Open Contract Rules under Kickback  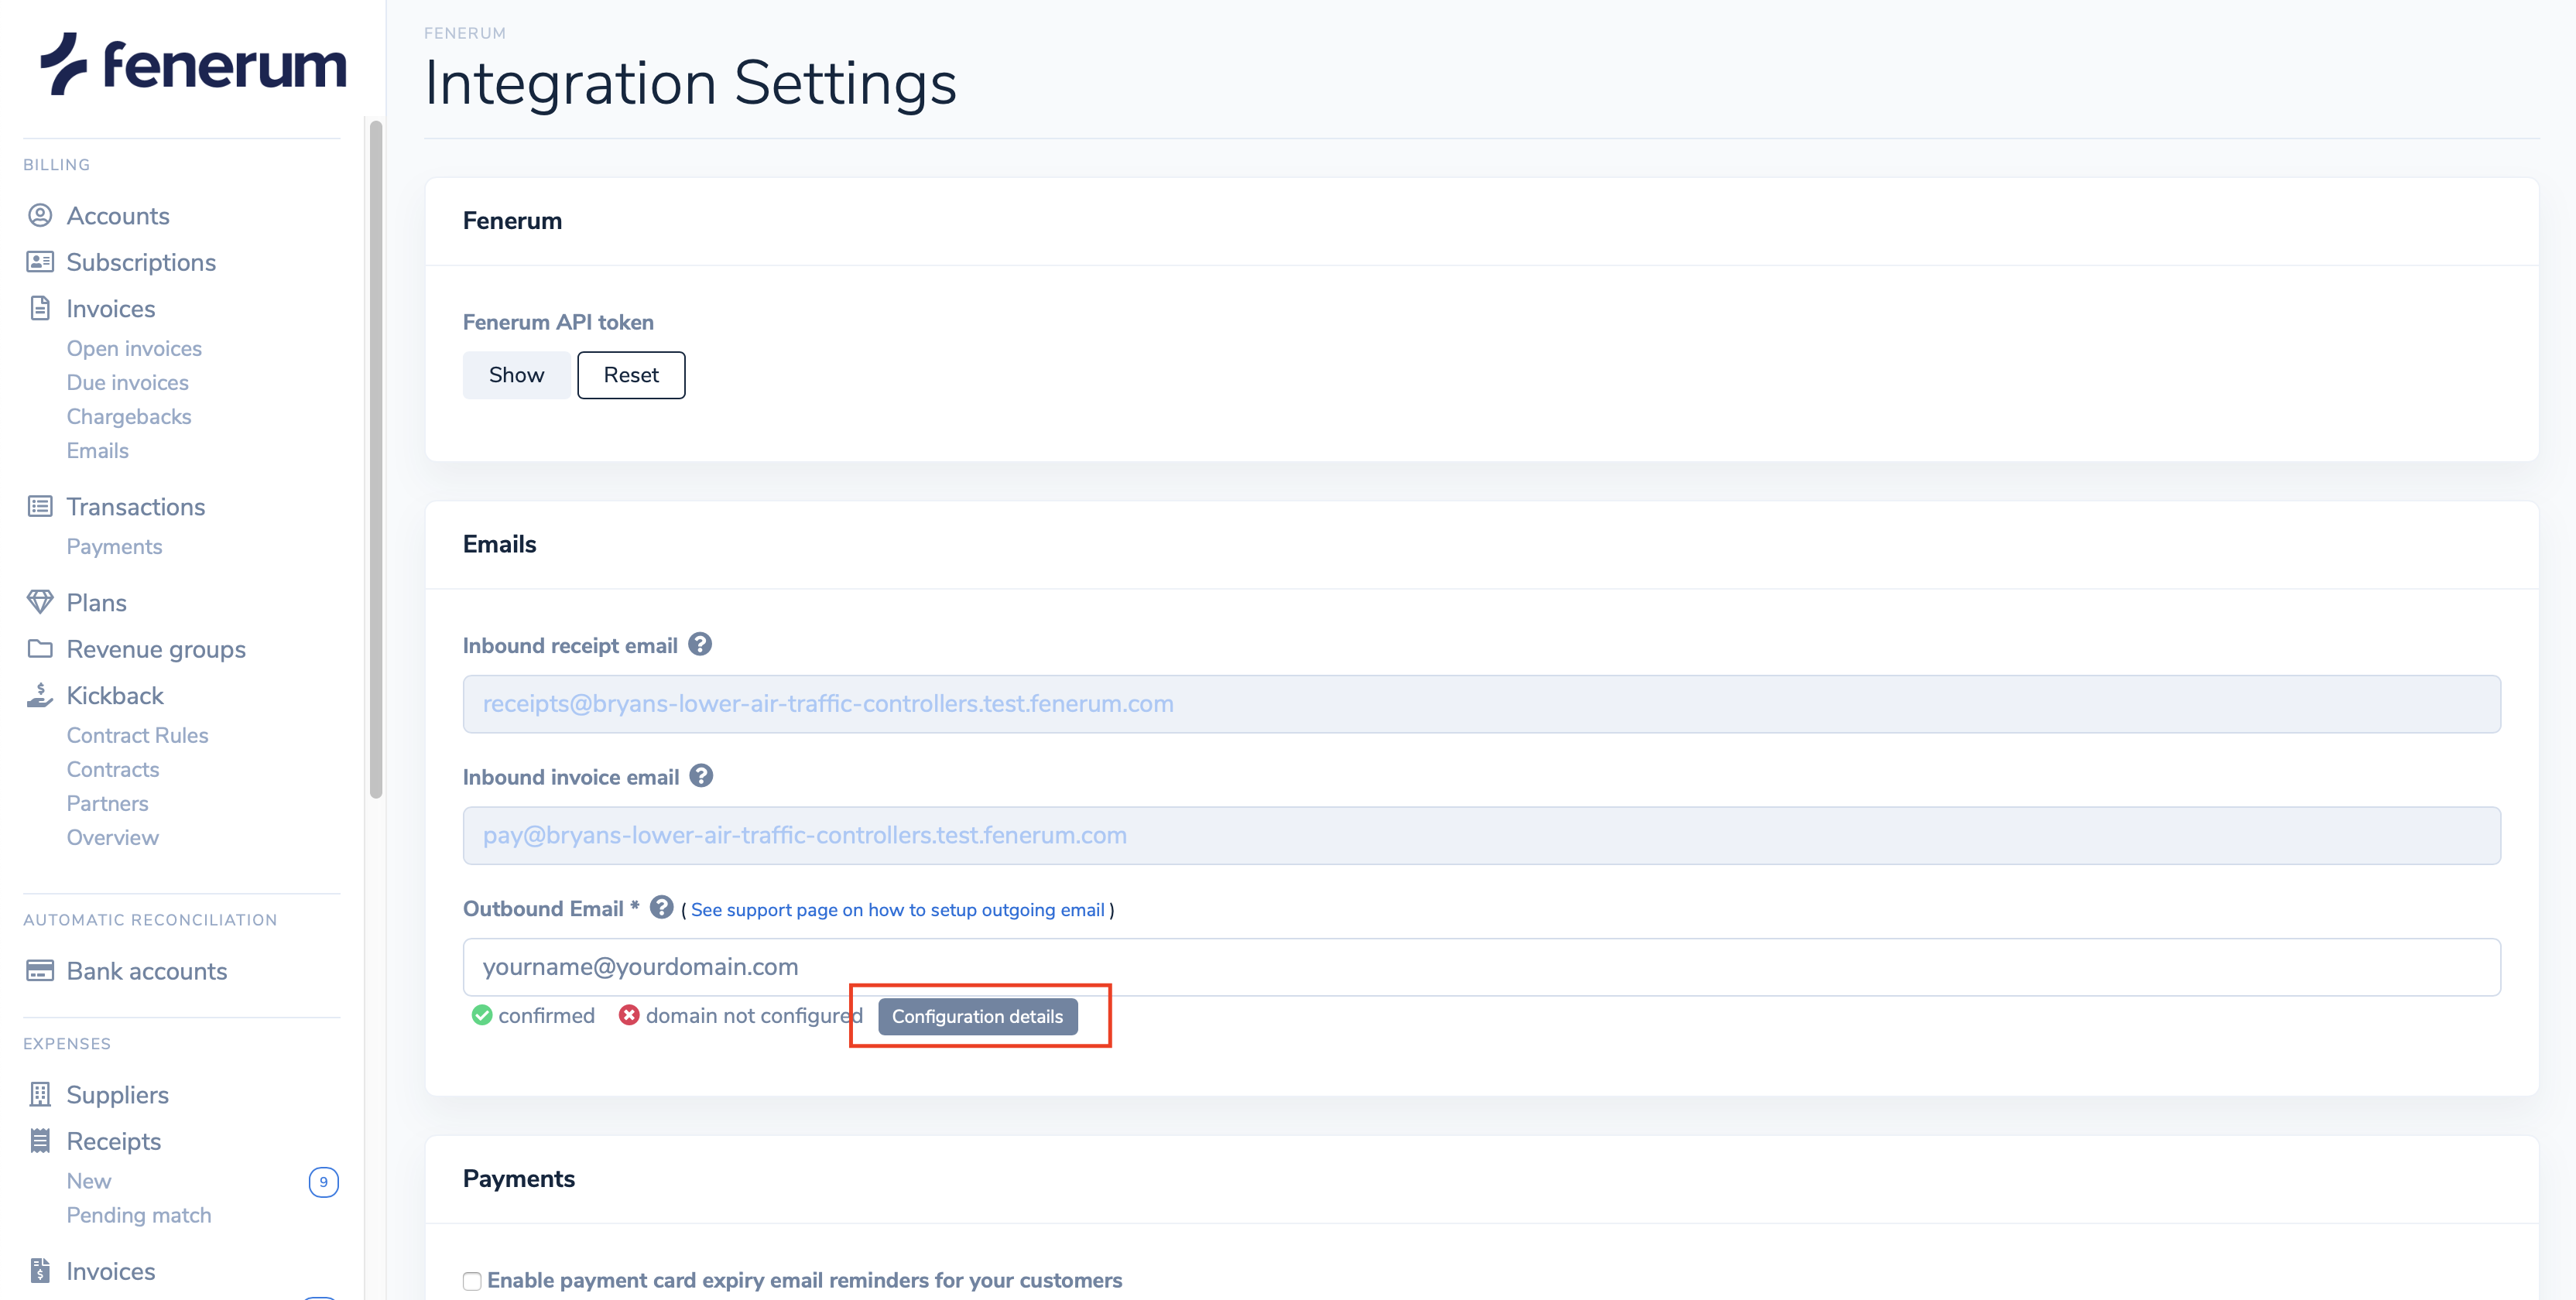click(138, 735)
